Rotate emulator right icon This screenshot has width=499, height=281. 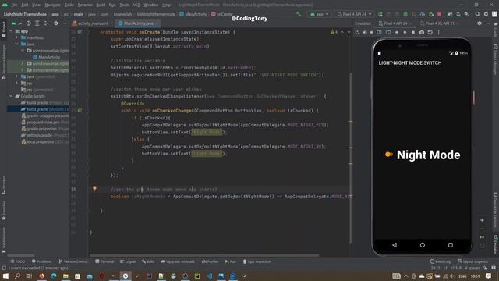tap(388, 32)
